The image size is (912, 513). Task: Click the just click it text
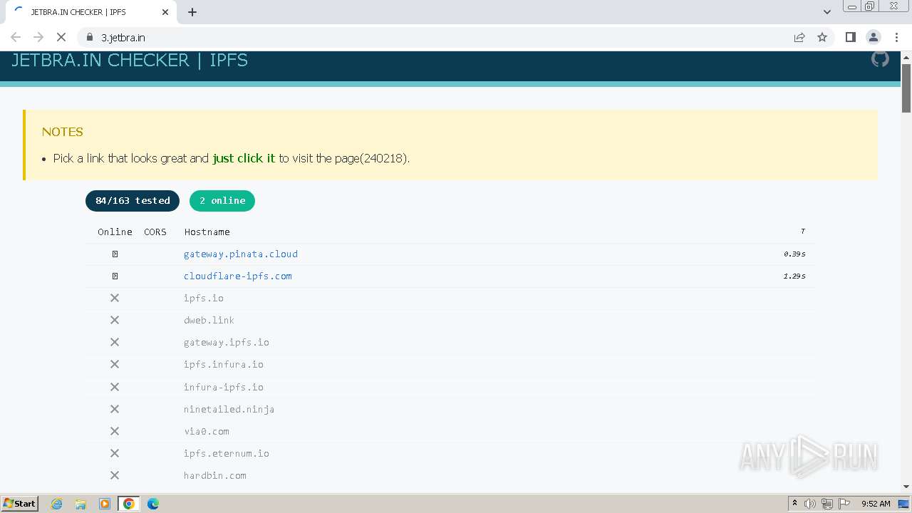click(244, 158)
